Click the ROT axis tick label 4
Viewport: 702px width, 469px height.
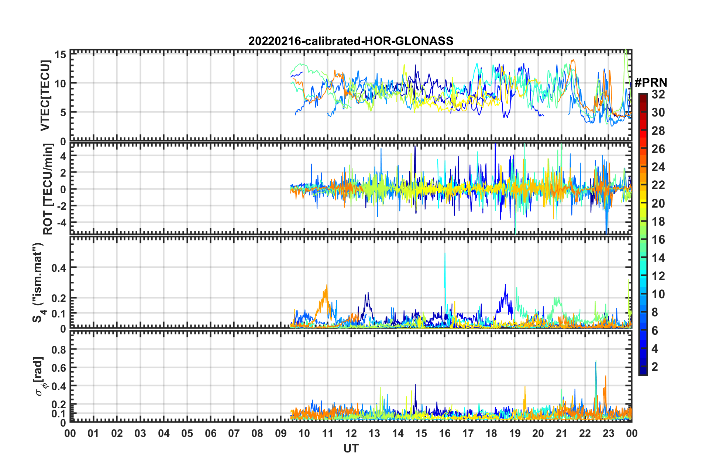63,156
